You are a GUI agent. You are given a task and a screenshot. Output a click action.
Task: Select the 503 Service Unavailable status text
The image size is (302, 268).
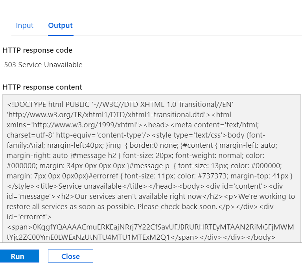click(43, 65)
